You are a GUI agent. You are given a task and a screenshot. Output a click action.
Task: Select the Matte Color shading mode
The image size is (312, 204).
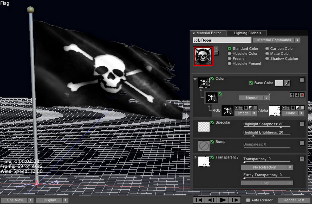267,54
